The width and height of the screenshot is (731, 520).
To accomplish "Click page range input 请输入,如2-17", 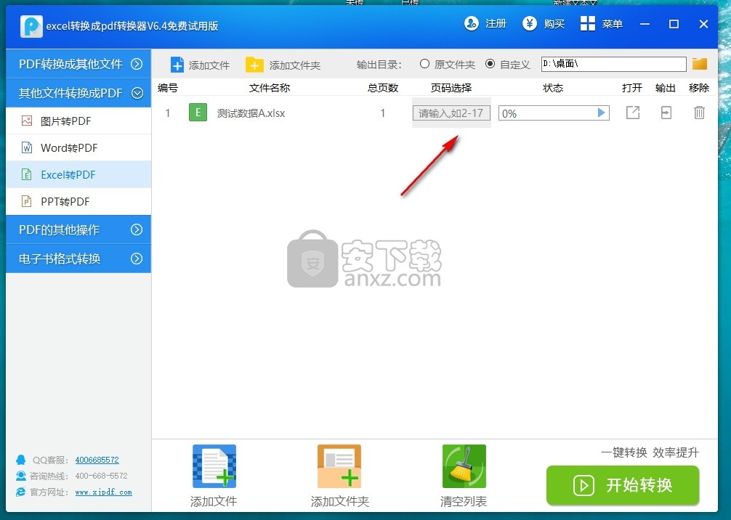I will pos(451,113).
